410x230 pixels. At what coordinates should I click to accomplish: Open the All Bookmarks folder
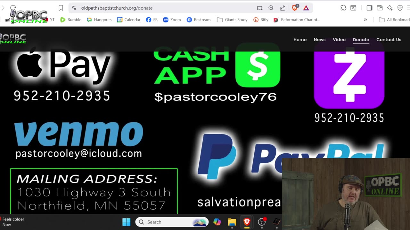394,20
